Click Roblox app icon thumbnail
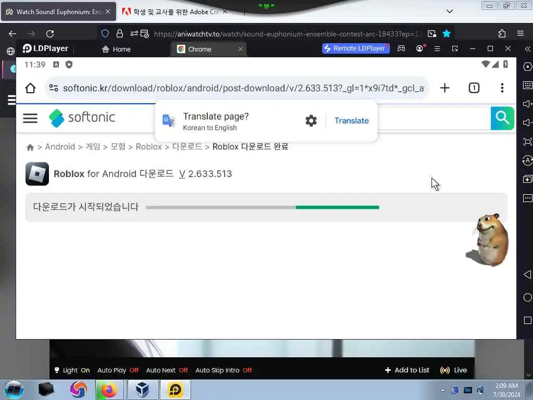 point(37,174)
